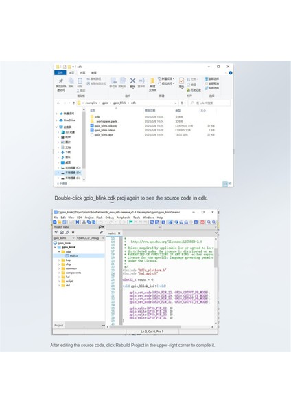Collapse the app folder in project tree
Viewport: 291px width, 413px height.
(x=59, y=251)
